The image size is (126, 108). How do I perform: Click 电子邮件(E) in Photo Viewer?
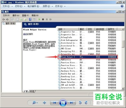(33, 6)
